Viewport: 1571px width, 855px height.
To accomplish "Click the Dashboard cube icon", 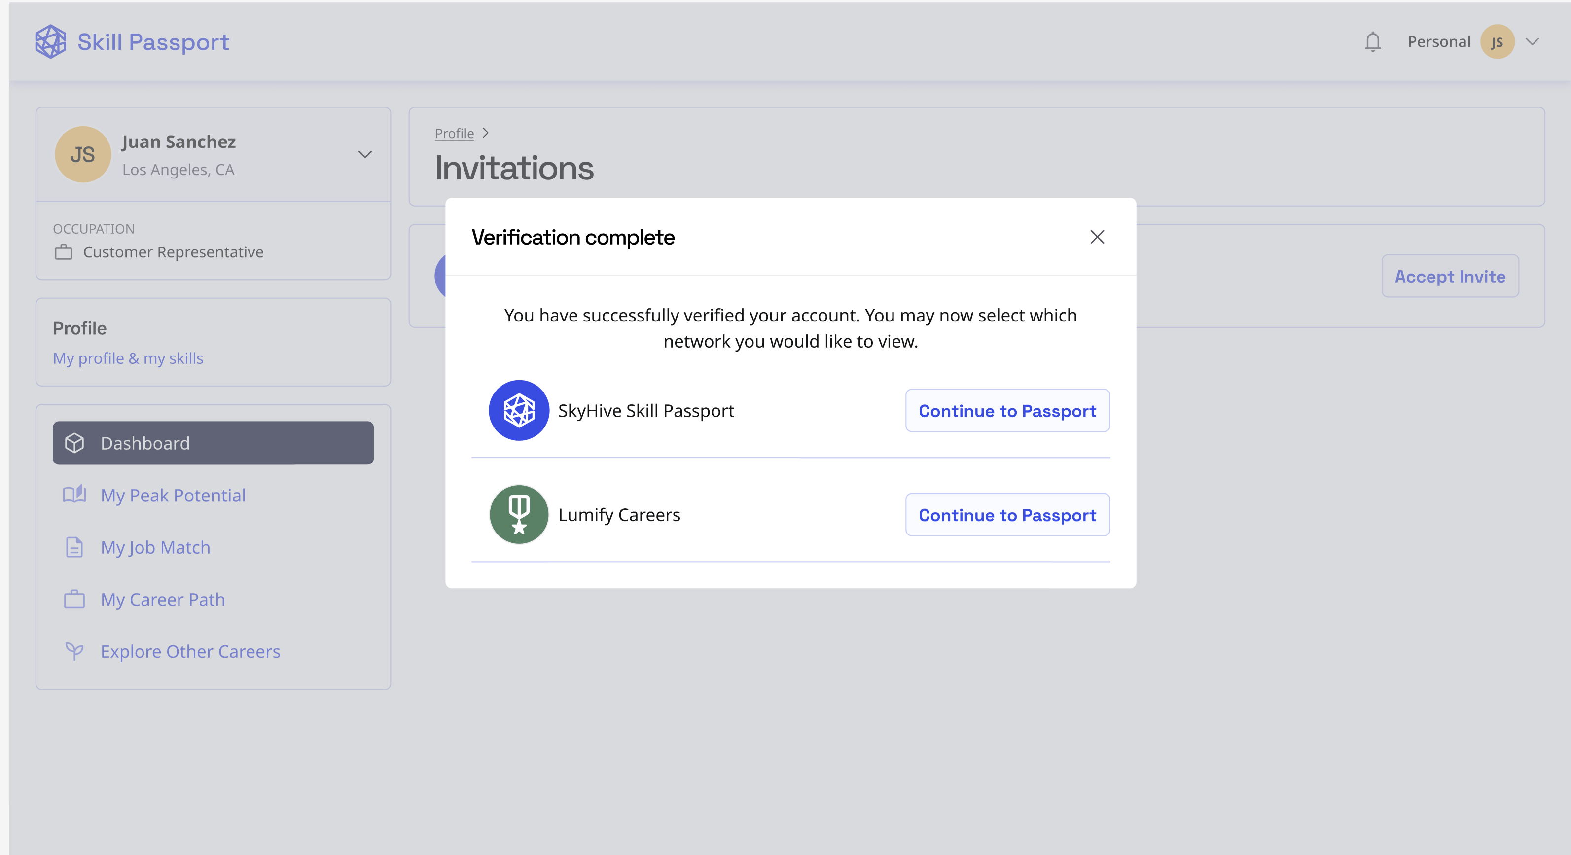I will tap(74, 443).
